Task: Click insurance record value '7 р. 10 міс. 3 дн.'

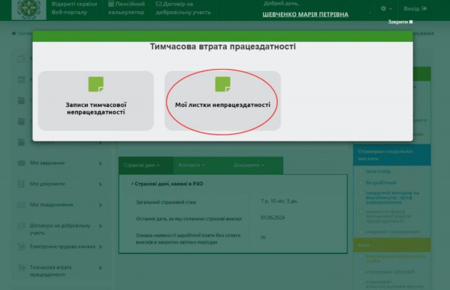Action: pos(279,201)
